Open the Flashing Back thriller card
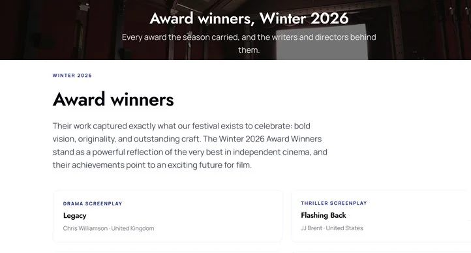The width and height of the screenshot is (471, 253). (x=381, y=216)
